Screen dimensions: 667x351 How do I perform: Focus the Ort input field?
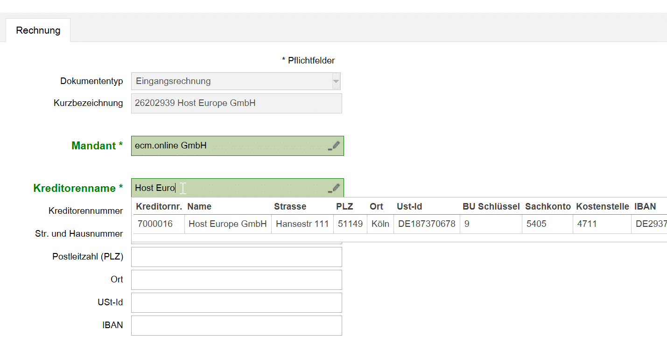[236, 280]
